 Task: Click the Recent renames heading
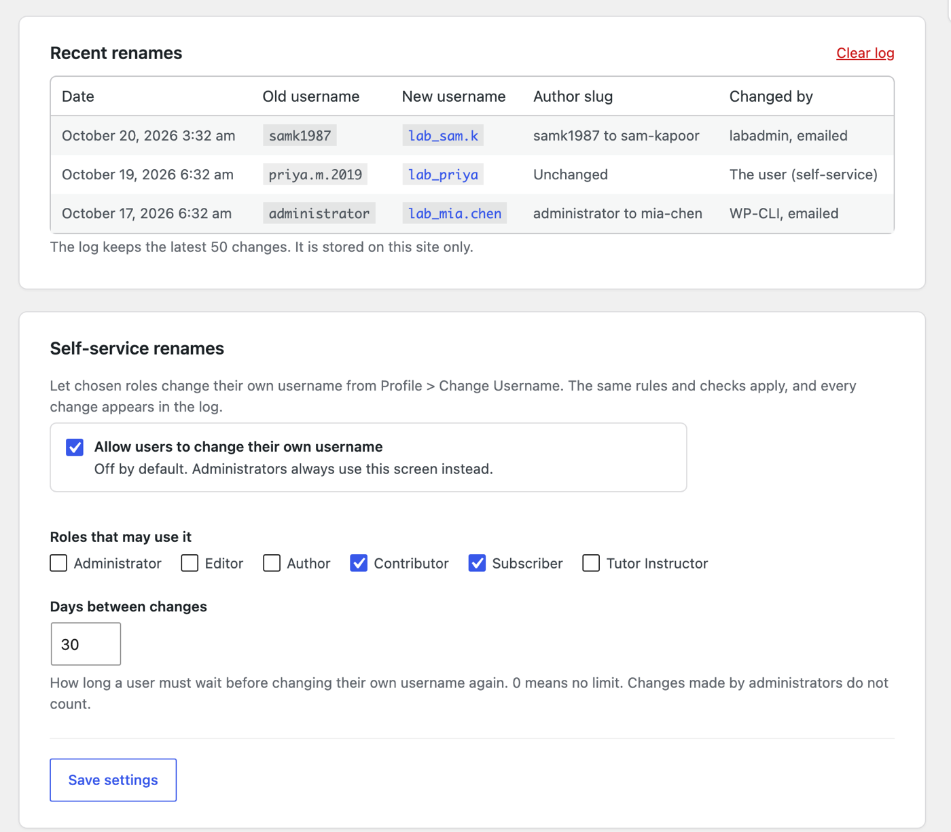(x=116, y=53)
